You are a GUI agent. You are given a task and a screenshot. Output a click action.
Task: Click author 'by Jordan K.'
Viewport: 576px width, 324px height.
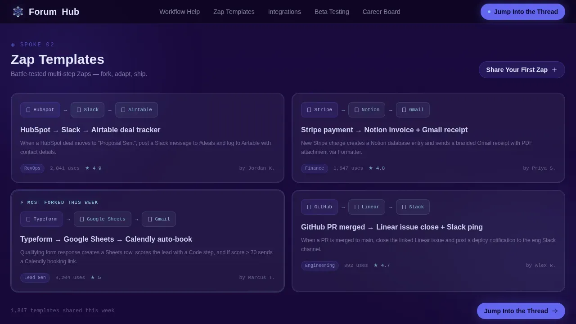coord(257,168)
